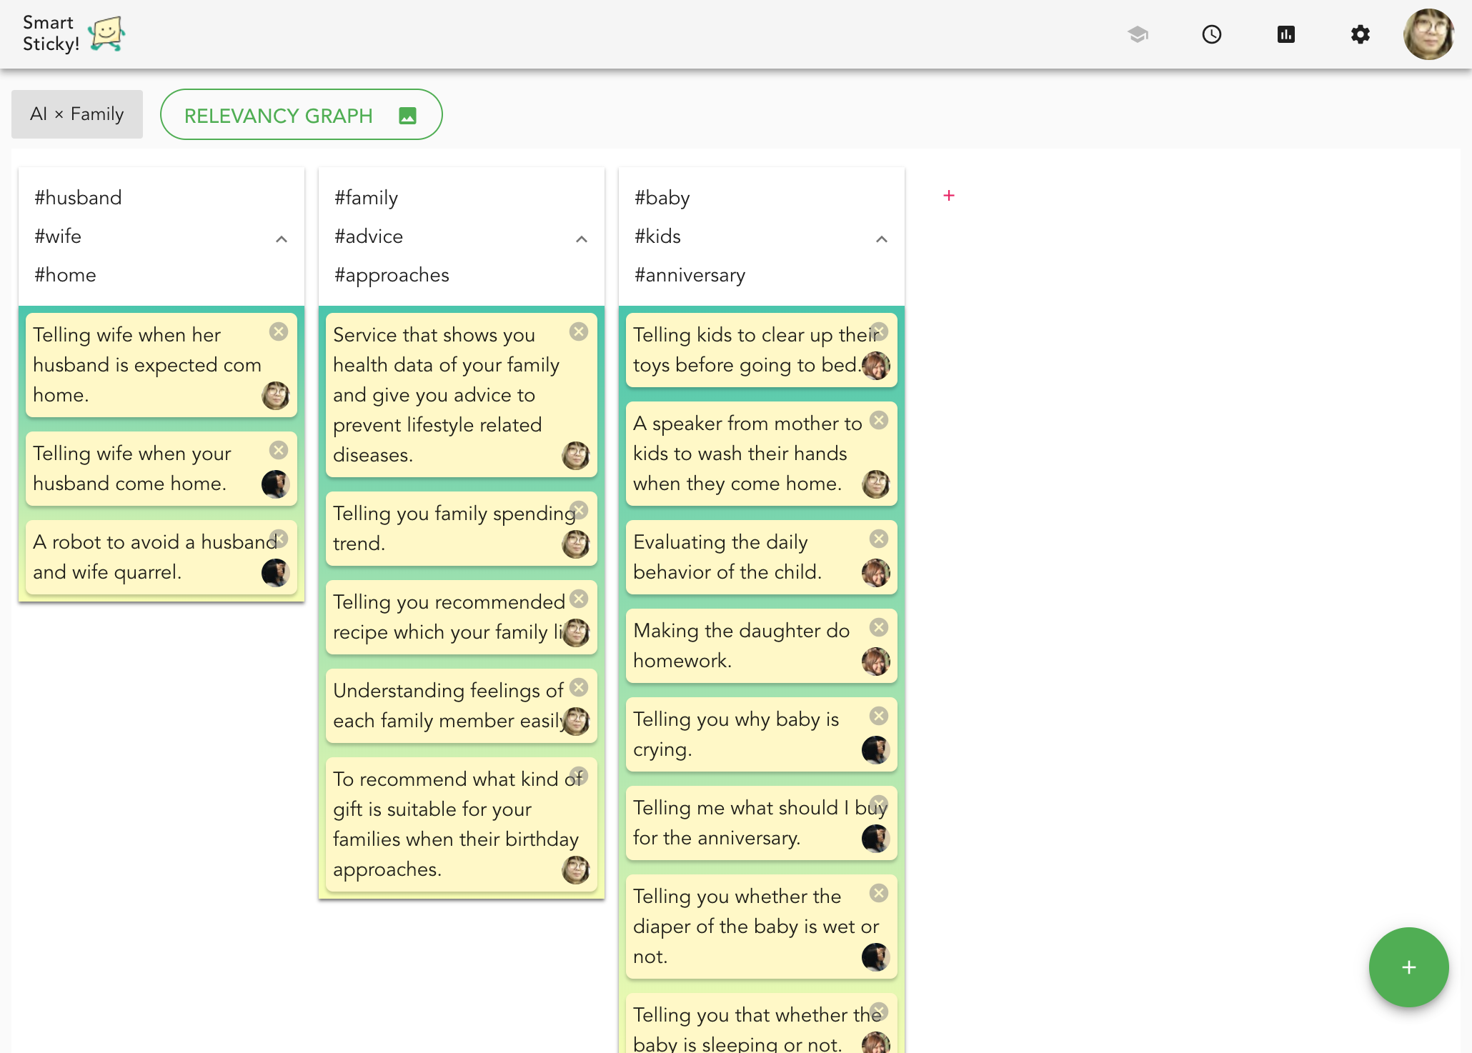Delete the 'family spending trend' note
Image resolution: width=1472 pixels, height=1053 pixels.
click(580, 510)
